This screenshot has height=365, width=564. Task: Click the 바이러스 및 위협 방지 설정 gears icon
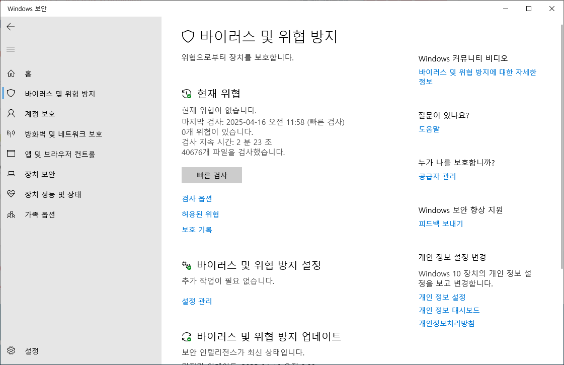click(x=187, y=266)
